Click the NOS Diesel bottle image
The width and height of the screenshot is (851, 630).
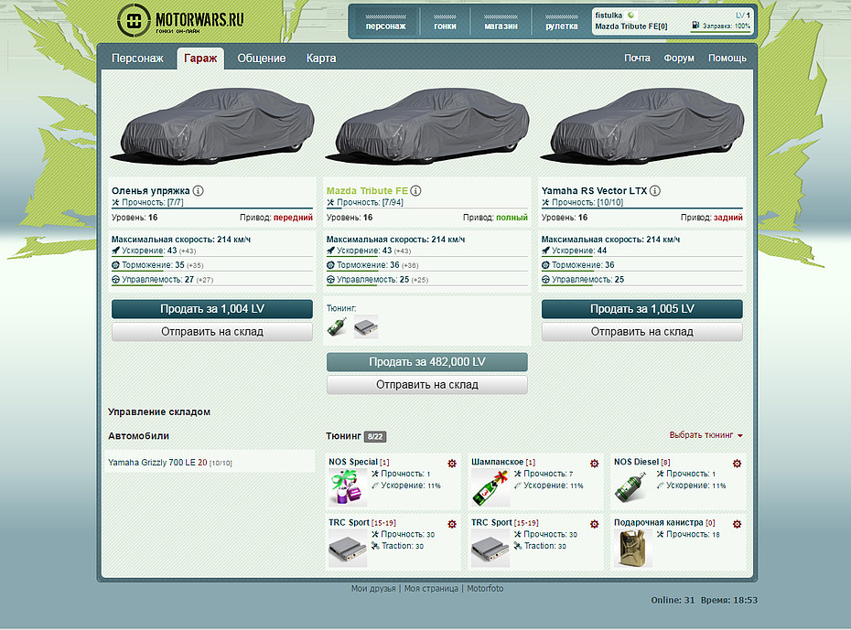(632, 487)
